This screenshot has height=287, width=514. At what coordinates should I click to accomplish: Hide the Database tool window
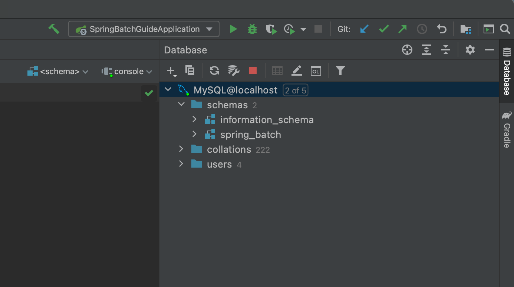[x=490, y=50]
